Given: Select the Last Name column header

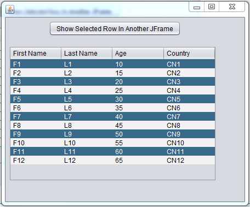Looking at the screenshot, I should click(x=87, y=54).
